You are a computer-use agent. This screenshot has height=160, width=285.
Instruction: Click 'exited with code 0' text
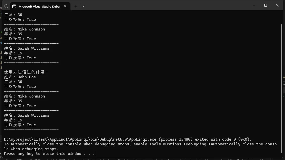point(223,139)
